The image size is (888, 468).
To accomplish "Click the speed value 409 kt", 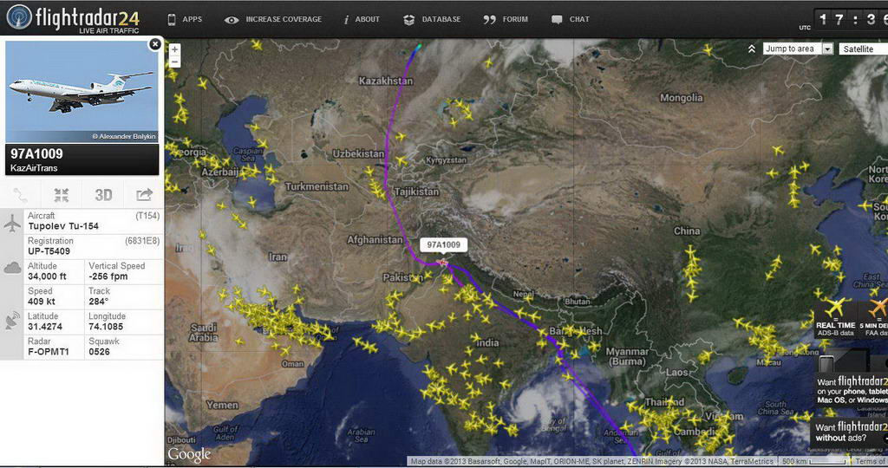I will (x=42, y=301).
